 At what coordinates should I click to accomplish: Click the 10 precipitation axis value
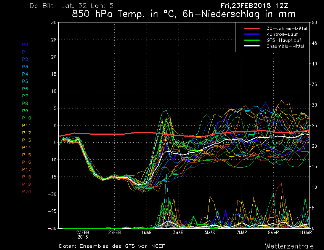pos(314,187)
